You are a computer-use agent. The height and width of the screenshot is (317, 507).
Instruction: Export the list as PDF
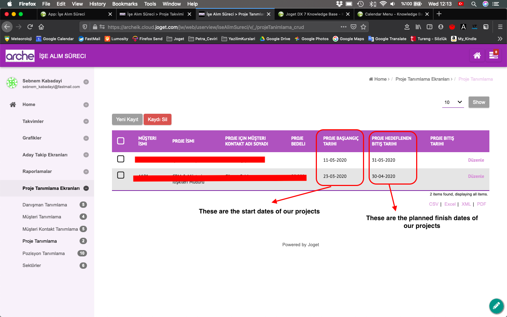(481, 204)
